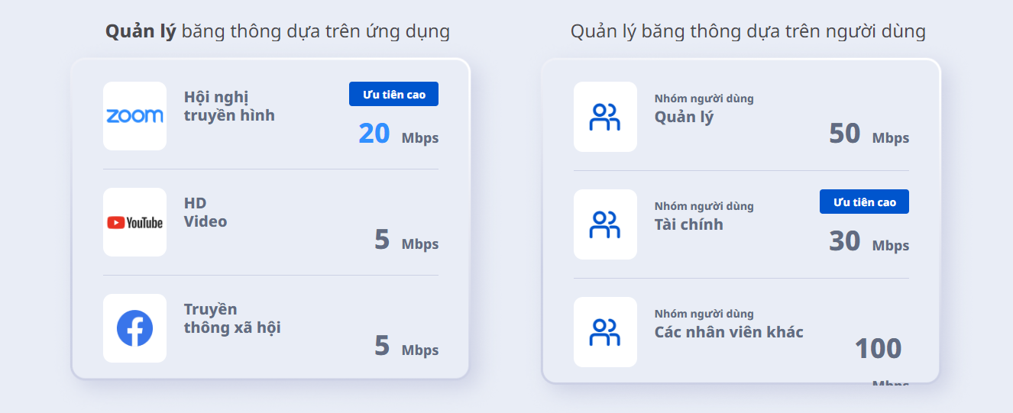
Task: Click the Tài chính user group icon
Action: 605,224
